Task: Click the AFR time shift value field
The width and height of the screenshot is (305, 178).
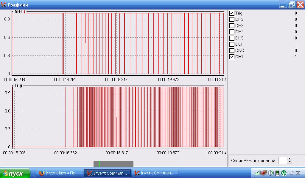Action: click(x=283, y=160)
